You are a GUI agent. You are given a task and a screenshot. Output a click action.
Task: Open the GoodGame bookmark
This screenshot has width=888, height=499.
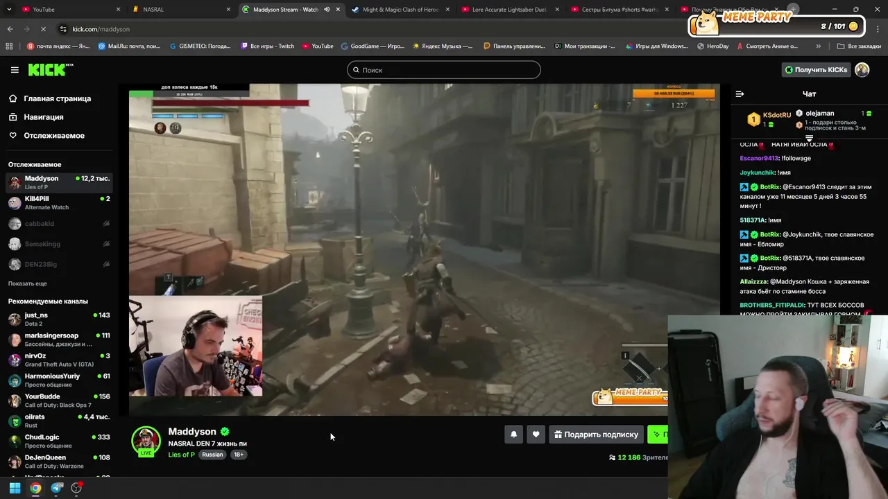click(373, 46)
